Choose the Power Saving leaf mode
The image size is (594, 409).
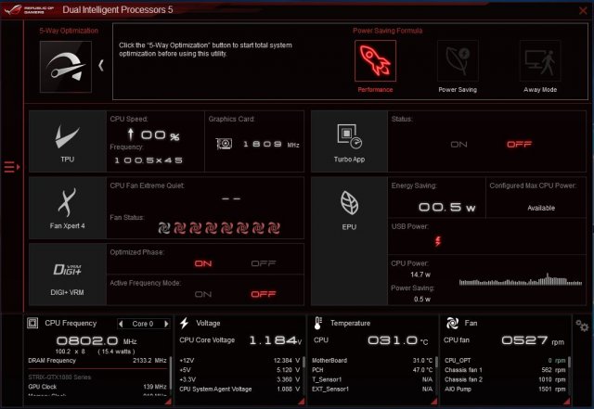point(458,62)
